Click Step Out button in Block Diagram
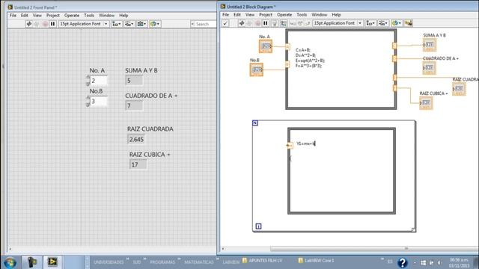 308,23
